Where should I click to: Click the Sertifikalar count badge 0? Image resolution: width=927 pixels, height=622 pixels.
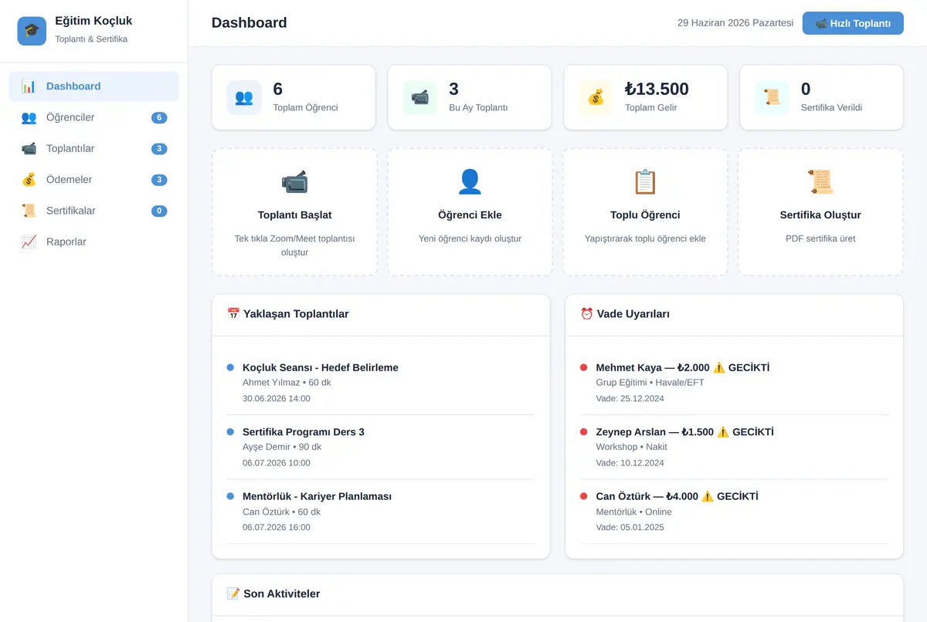pos(159,211)
